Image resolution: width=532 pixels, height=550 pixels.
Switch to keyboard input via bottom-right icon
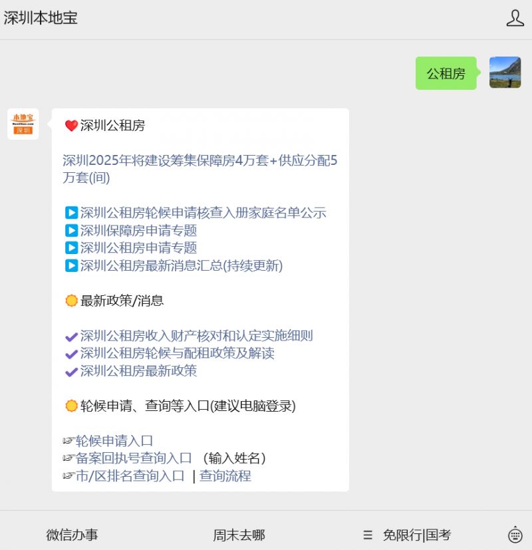click(515, 535)
